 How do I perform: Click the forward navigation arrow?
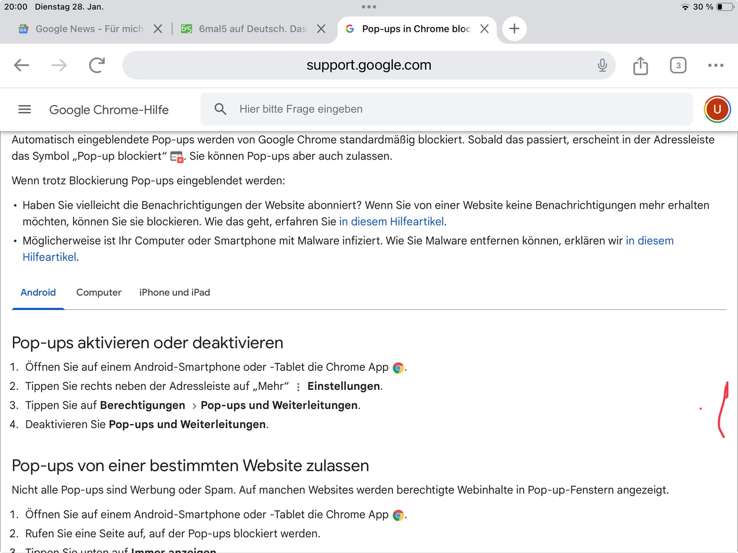59,65
